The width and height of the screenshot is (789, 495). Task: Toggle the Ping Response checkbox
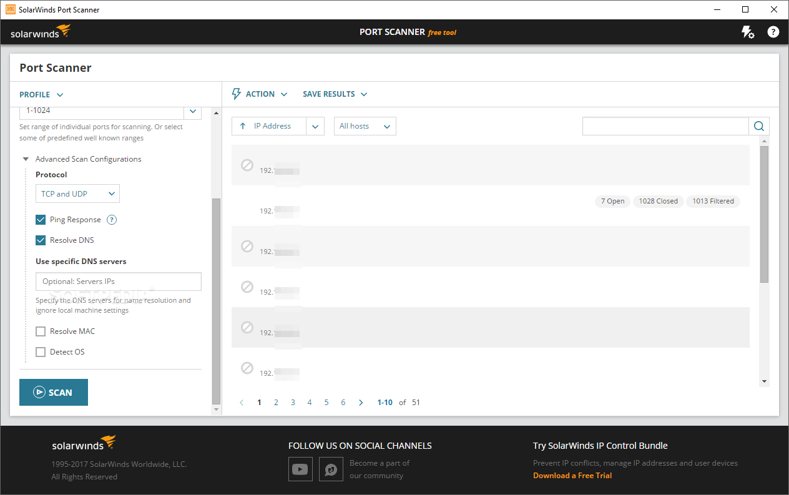pos(41,220)
